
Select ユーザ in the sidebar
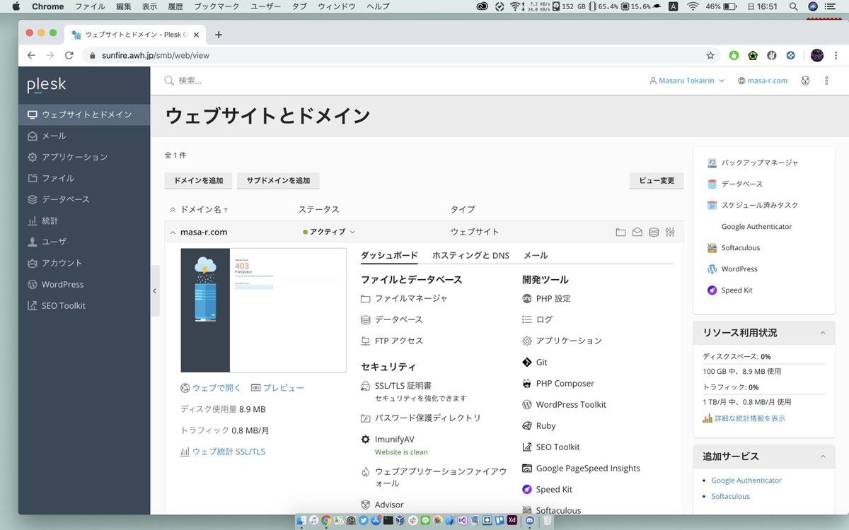(x=84, y=242)
